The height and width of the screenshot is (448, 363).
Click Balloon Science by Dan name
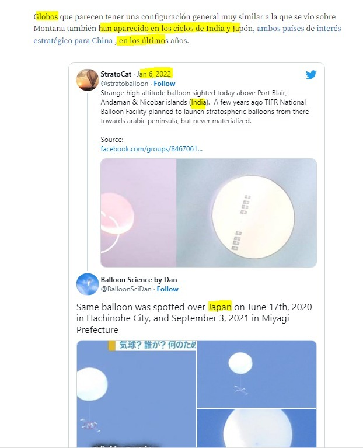click(x=139, y=280)
